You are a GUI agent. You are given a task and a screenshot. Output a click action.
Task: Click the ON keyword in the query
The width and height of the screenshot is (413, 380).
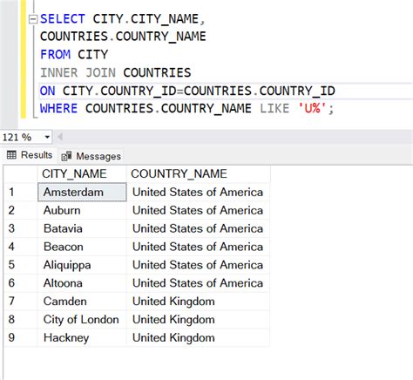(47, 91)
